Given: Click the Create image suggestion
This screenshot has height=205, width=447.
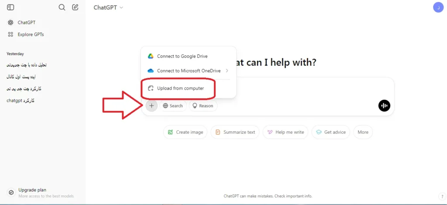Looking at the screenshot, I should [185, 132].
